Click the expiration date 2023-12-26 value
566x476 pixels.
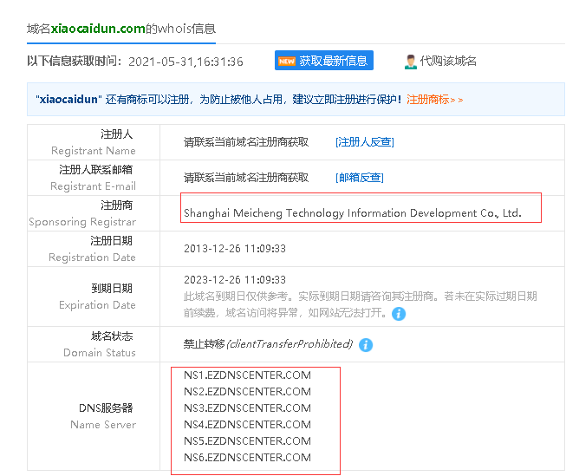(x=235, y=280)
